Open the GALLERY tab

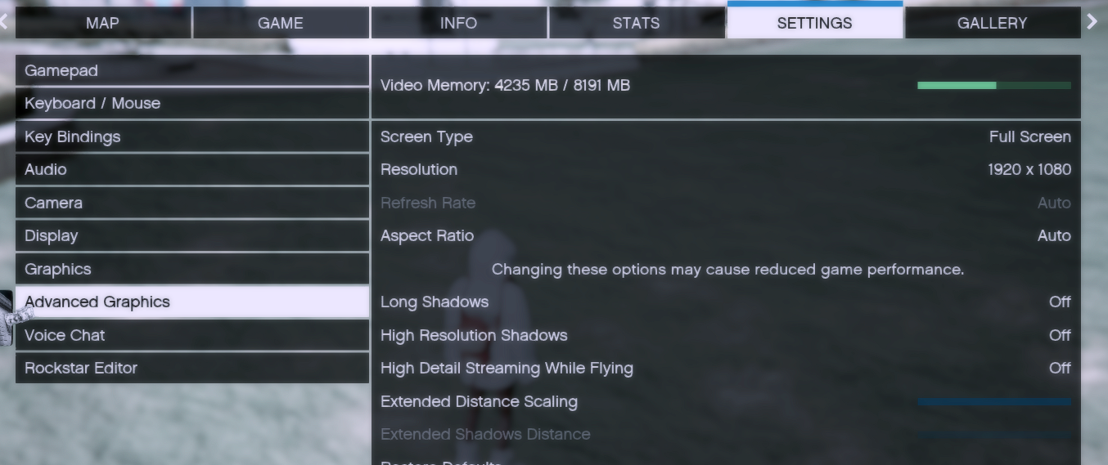tap(992, 23)
